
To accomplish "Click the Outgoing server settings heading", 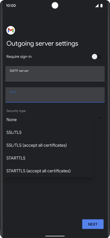I will pyautogui.click(x=42, y=44).
